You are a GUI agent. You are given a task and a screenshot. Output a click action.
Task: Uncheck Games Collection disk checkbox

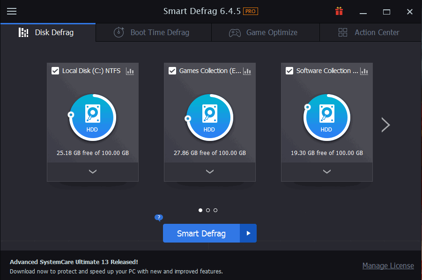(x=172, y=71)
